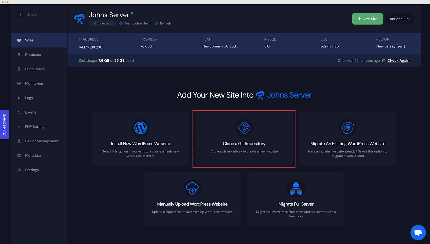Click the New Site button
430x244 pixels.
367,19
